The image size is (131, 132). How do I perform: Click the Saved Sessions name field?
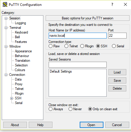coord(78,65)
